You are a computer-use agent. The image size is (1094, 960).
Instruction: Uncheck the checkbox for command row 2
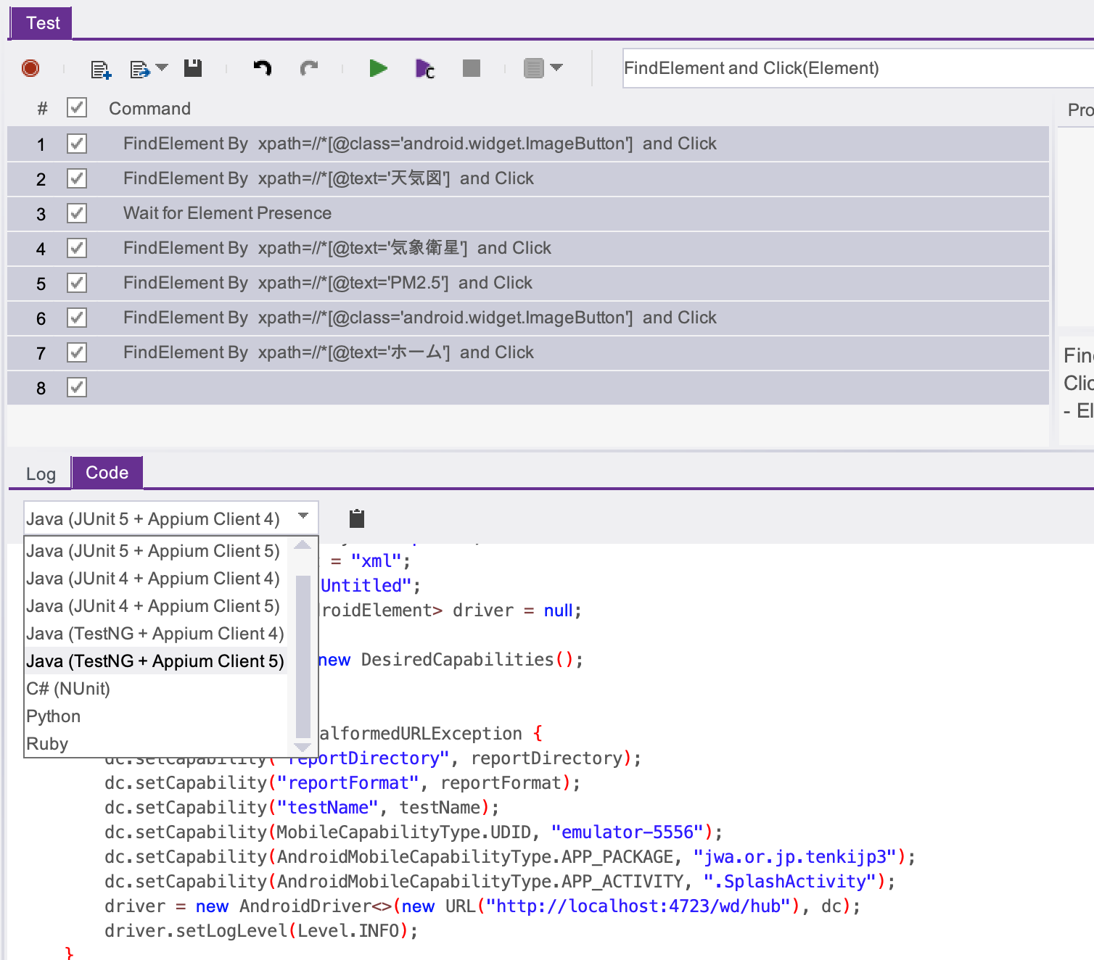[77, 178]
